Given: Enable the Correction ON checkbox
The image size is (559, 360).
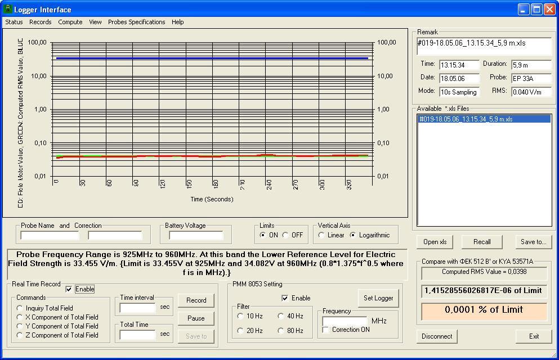Looking at the screenshot, I should pos(325,330).
